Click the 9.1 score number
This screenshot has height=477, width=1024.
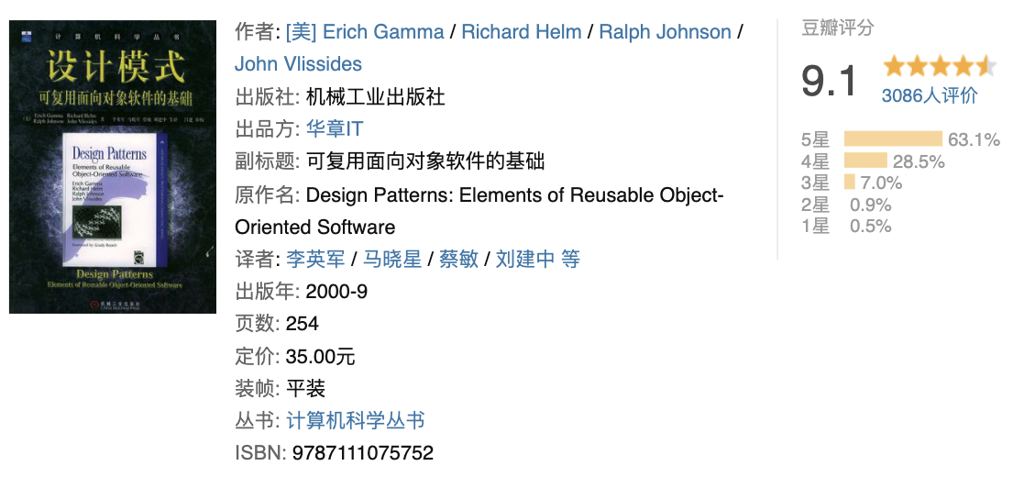[829, 81]
